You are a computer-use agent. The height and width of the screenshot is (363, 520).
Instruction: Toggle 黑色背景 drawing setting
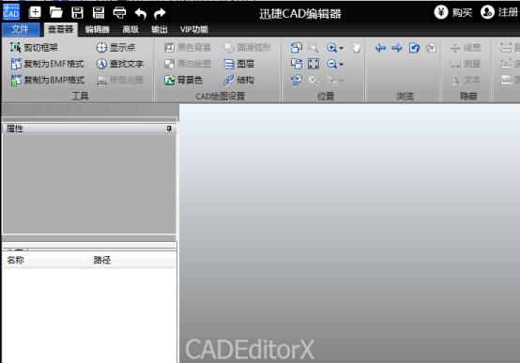point(188,48)
